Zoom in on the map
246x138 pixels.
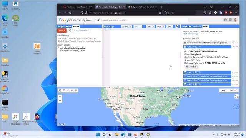point(60,97)
